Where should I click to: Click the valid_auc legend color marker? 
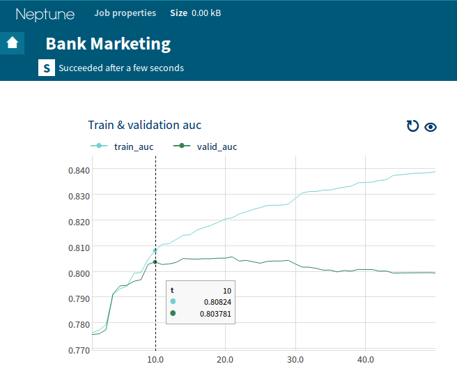(183, 146)
